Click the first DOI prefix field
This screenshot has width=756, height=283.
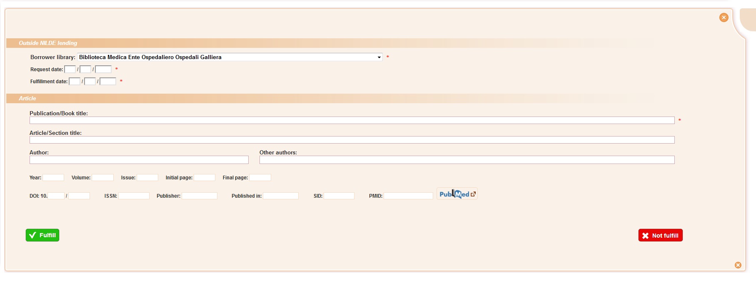tap(56, 196)
